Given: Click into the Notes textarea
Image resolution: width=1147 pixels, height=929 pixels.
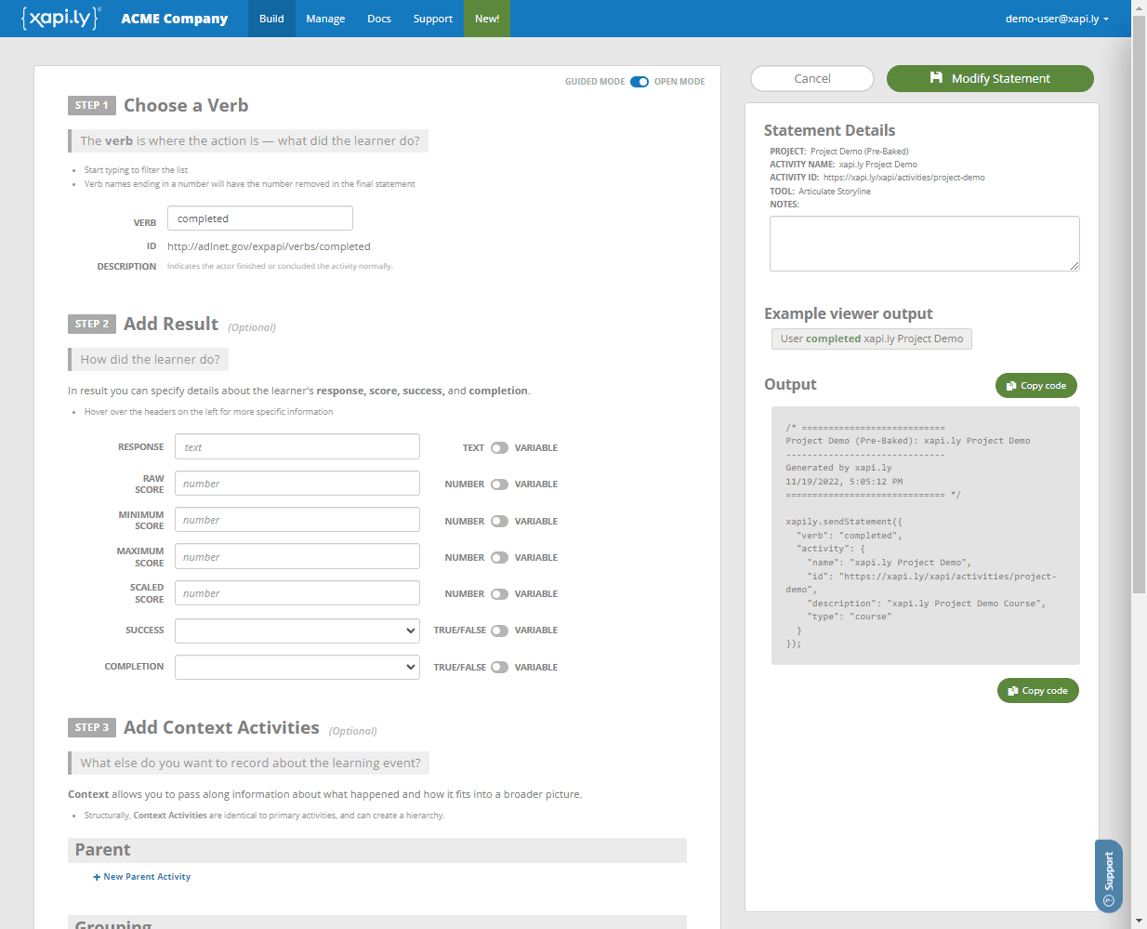Looking at the screenshot, I should point(925,244).
